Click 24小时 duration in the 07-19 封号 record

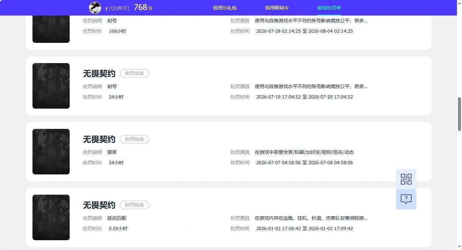pyautogui.click(x=116, y=97)
